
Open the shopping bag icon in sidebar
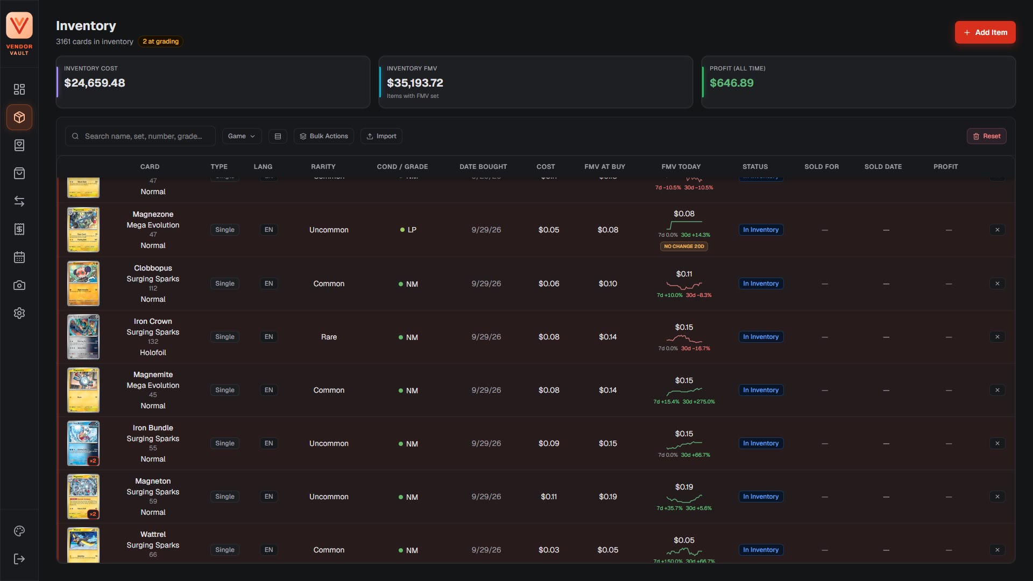19,173
